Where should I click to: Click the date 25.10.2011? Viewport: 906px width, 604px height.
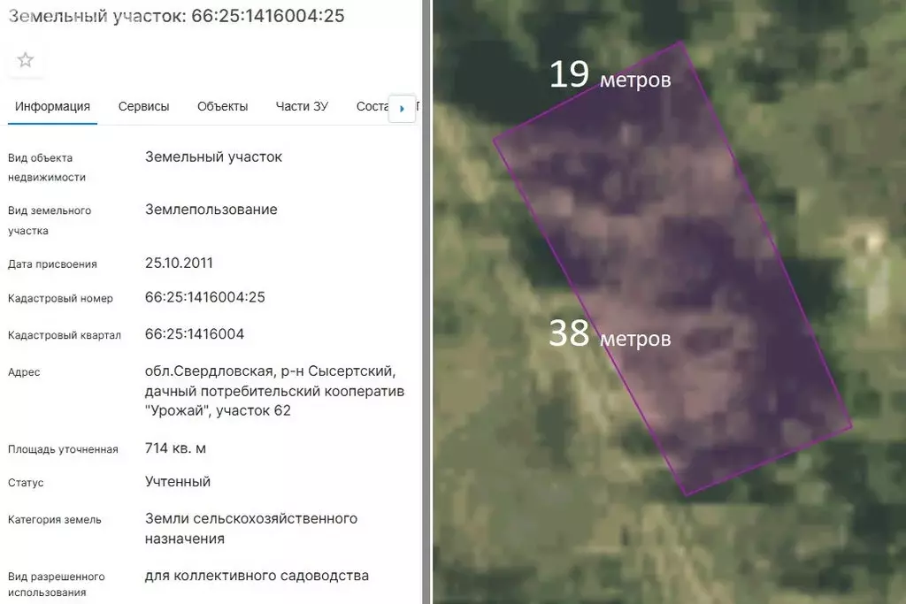point(179,263)
